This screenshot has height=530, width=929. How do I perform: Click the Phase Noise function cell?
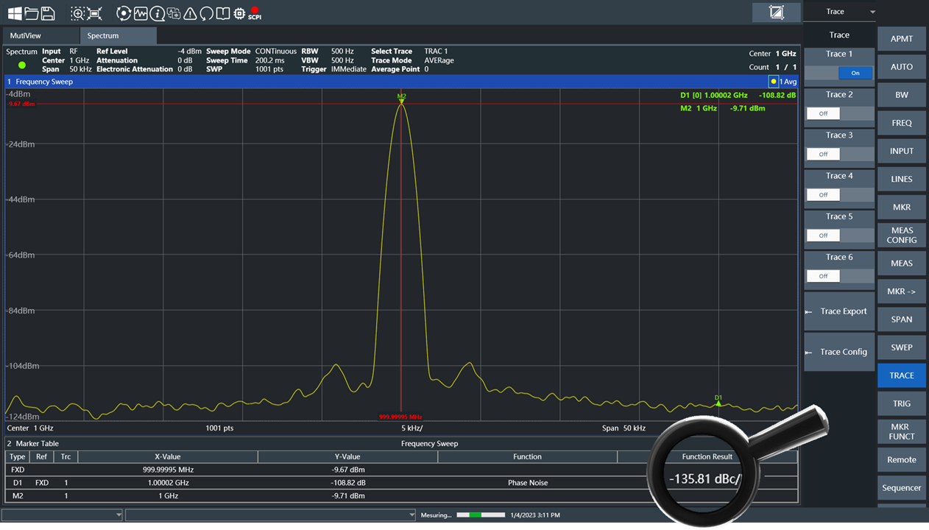pyautogui.click(x=527, y=483)
